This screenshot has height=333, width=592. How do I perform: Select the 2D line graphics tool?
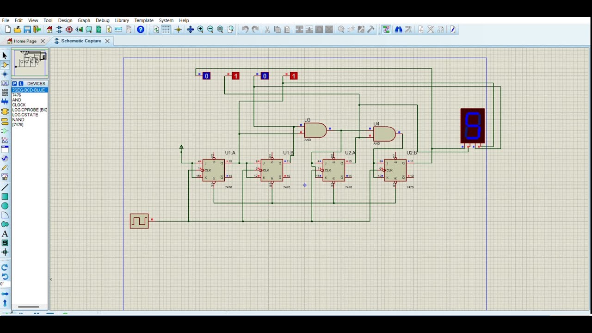[5, 187]
